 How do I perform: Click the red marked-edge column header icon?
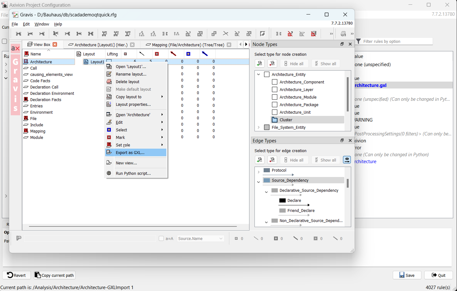[x=173, y=54]
